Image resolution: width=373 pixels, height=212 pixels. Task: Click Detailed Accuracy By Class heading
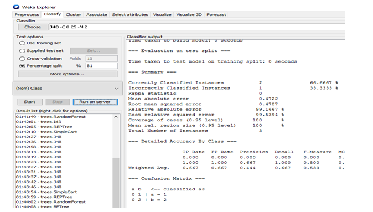tap(182, 141)
